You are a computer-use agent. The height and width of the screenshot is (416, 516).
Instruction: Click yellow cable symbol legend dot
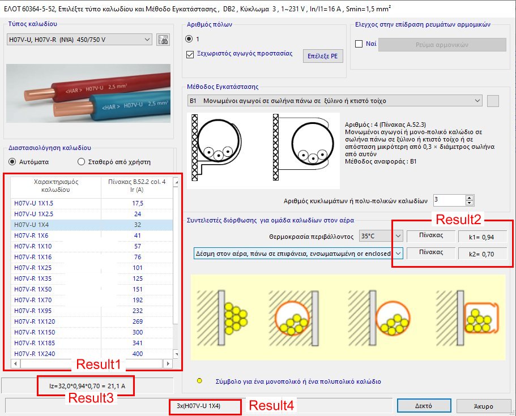coord(199,381)
